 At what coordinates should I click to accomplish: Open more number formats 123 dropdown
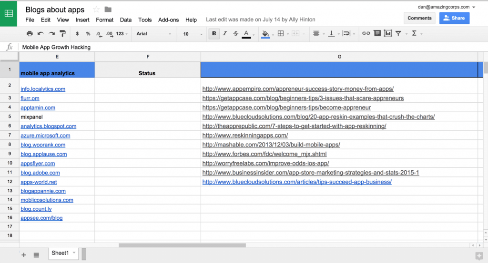[122, 34]
